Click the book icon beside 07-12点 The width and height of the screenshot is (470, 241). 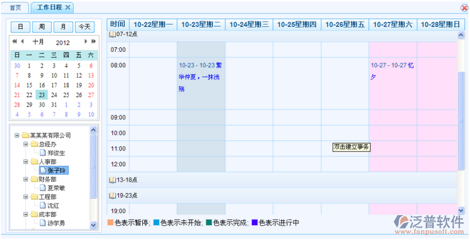tap(112, 35)
